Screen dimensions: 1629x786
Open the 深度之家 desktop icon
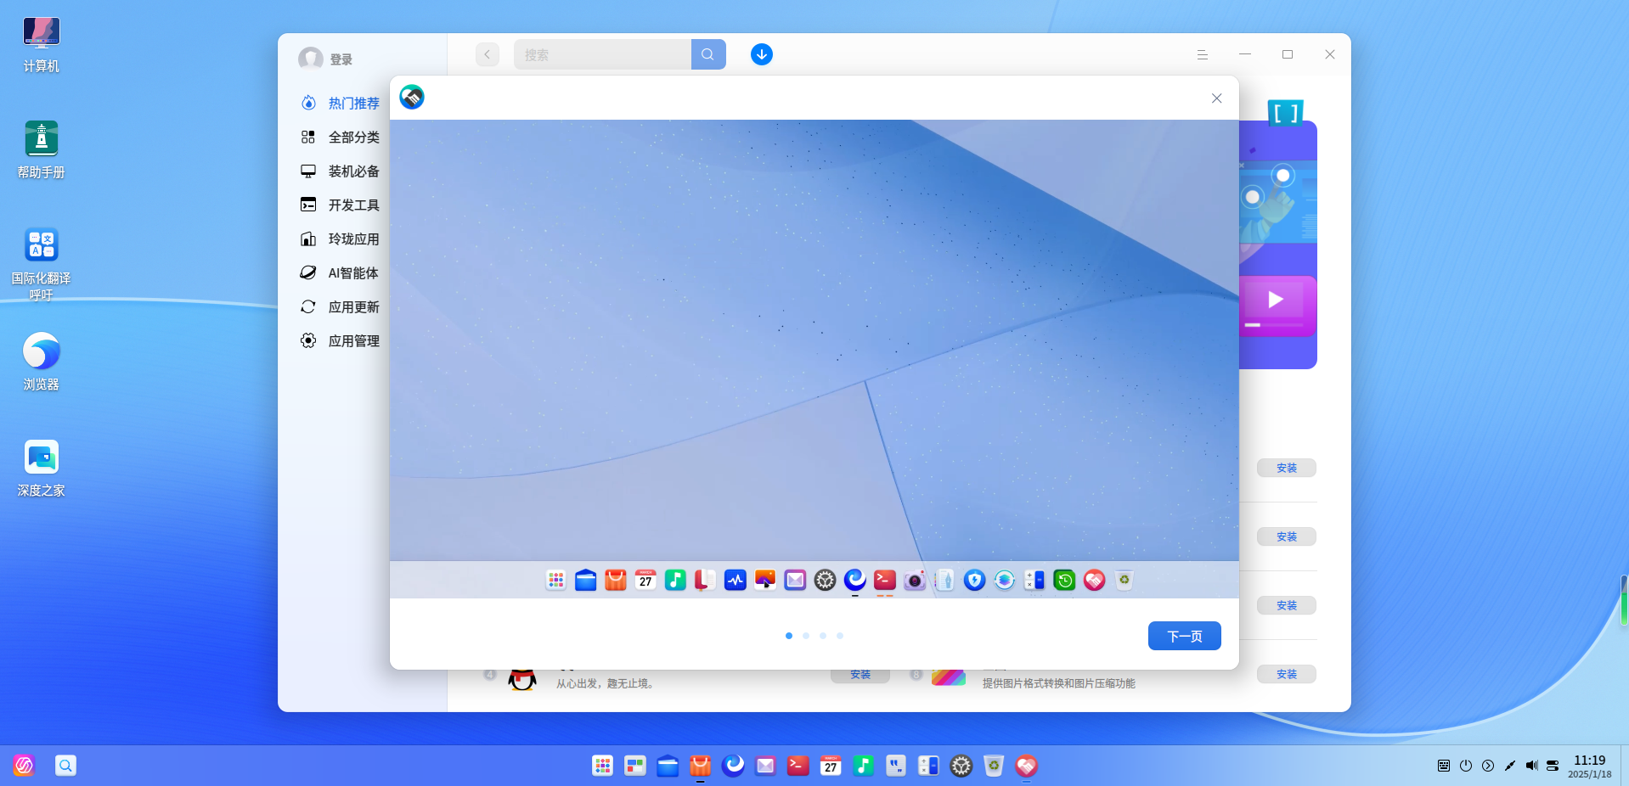point(41,469)
